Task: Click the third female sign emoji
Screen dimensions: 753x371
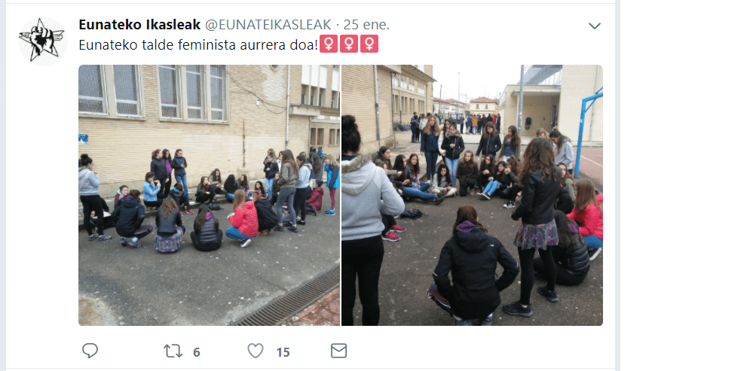Action: click(369, 44)
